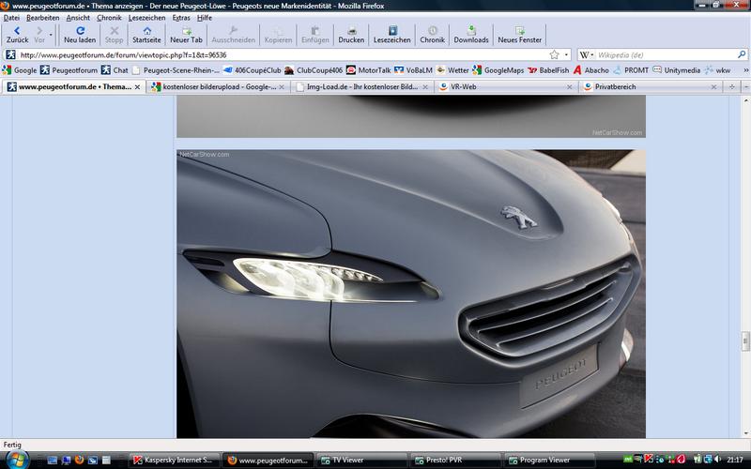
Task: Open a Neues Fenster from toolbar
Action: [520, 35]
